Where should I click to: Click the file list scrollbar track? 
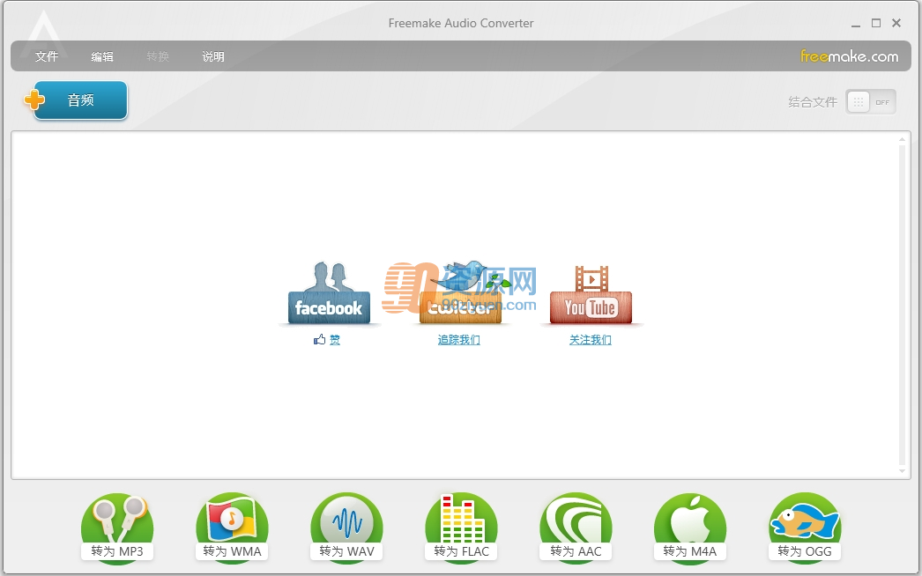(x=902, y=305)
